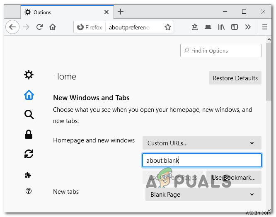This screenshot has height=217, width=276.
Task: Reload the current page
Action: tap(39, 27)
